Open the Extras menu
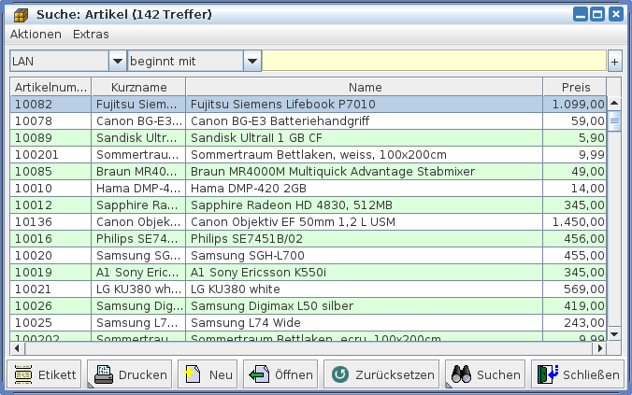Viewport: 632px width, 395px height. click(x=91, y=34)
